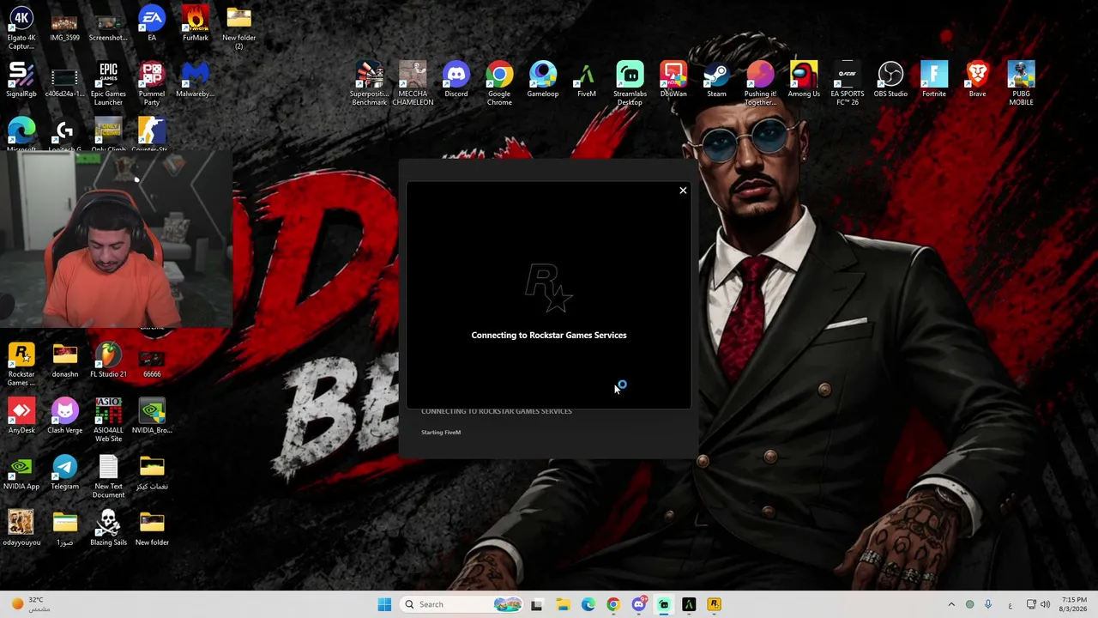The image size is (1098, 618).
Task: Launch Epic Games Launcher from desktop
Action: coord(108,84)
